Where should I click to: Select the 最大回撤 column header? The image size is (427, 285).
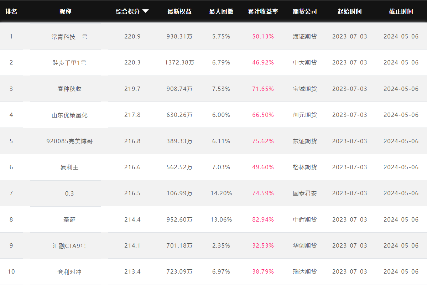[221, 11]
